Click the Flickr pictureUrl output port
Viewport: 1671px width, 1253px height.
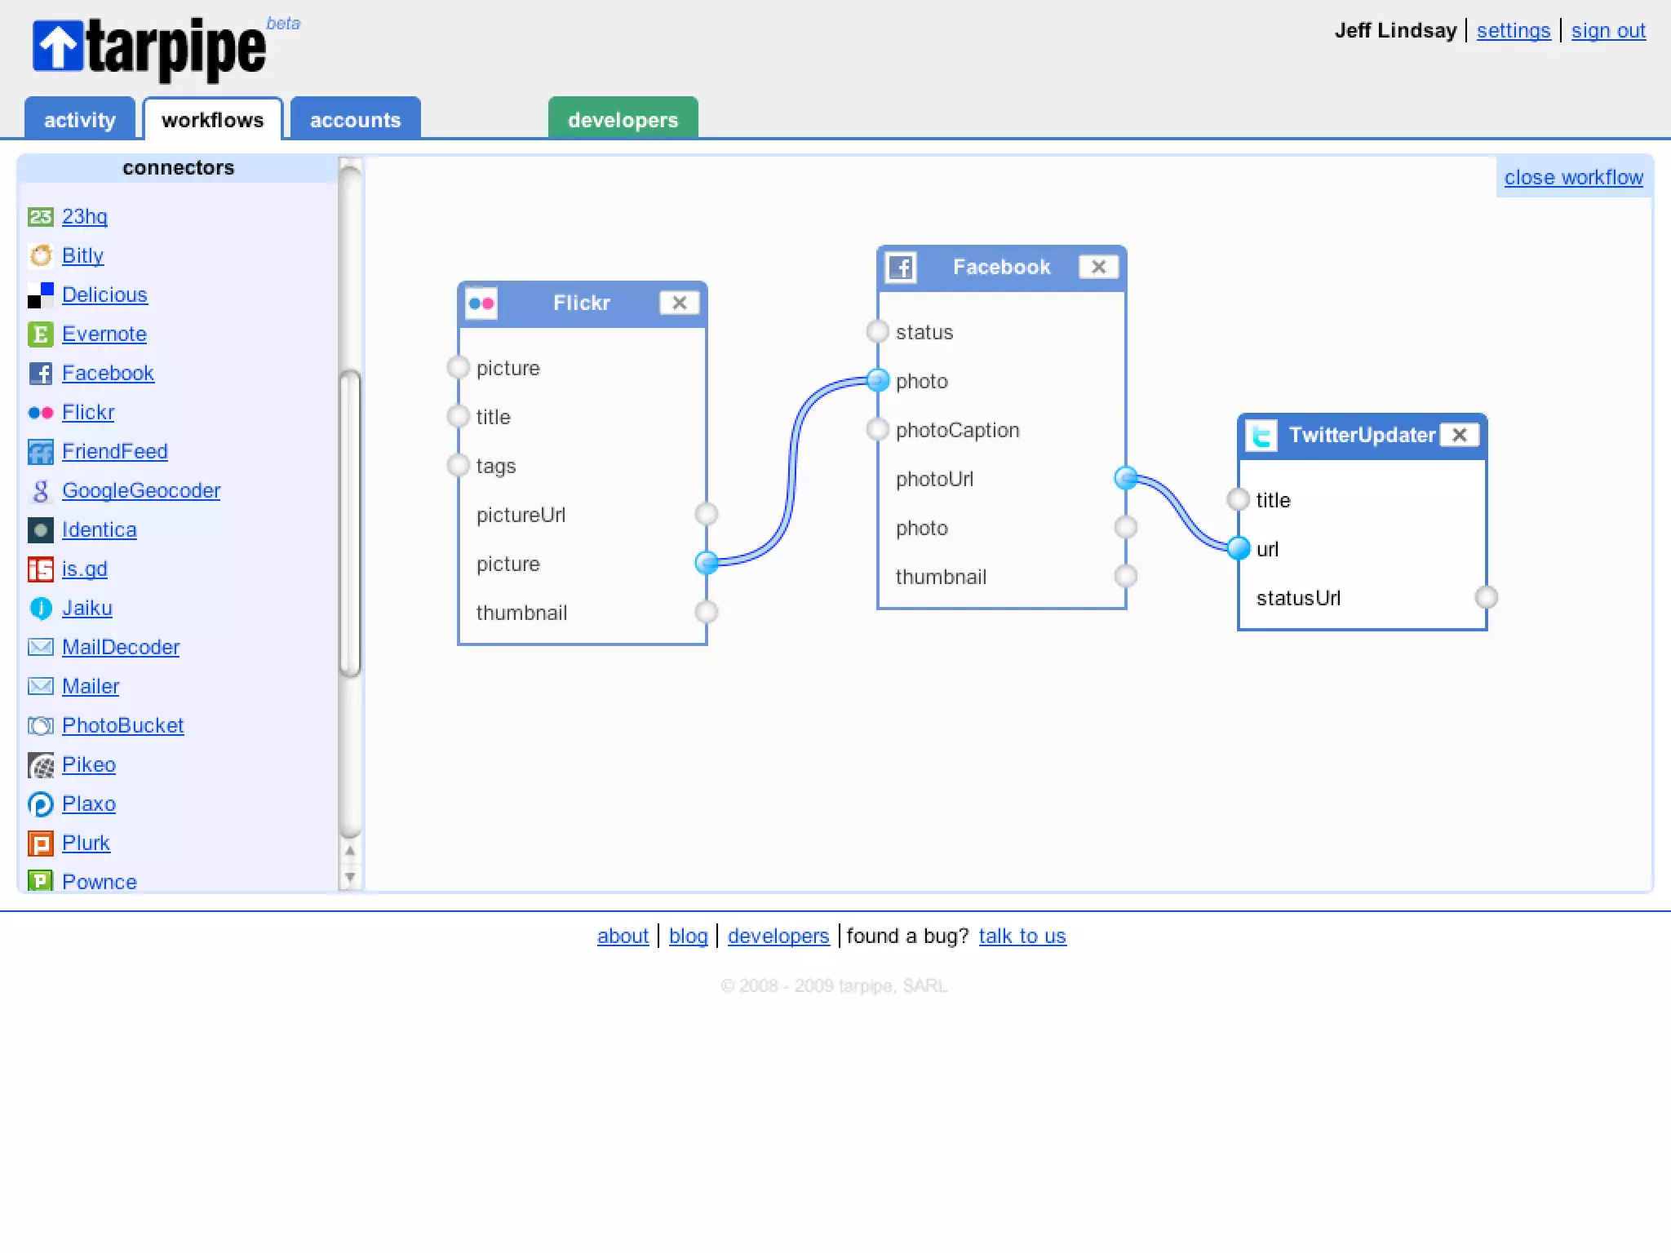pyautogui.click(x=707, y=514)
